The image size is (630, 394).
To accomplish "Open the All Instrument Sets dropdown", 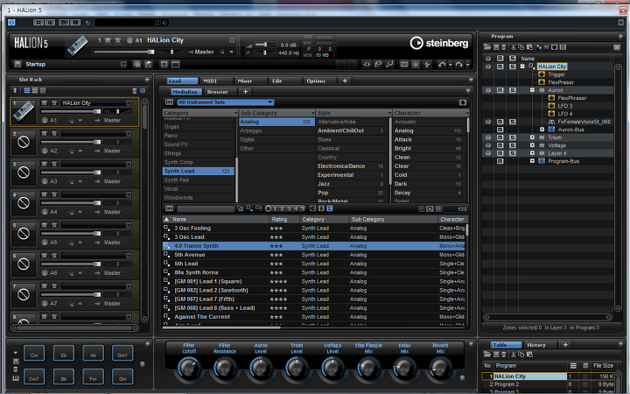I will pos(226,102).
